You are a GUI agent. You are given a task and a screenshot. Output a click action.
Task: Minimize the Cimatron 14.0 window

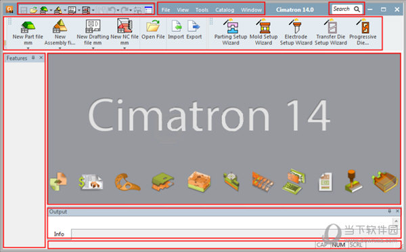[370, 9]
